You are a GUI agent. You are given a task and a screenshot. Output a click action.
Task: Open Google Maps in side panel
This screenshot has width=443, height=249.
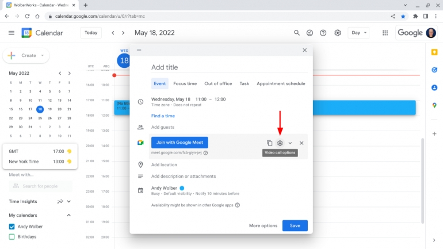(434, 105)
